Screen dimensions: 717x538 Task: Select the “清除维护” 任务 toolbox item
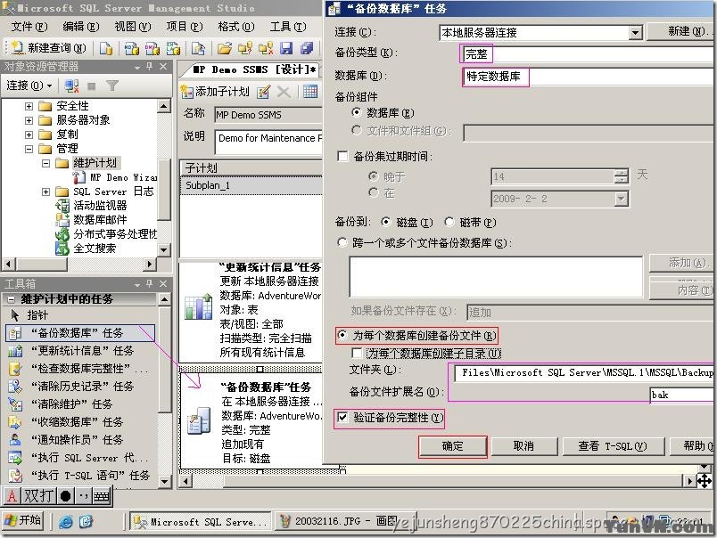click(60, 404)
